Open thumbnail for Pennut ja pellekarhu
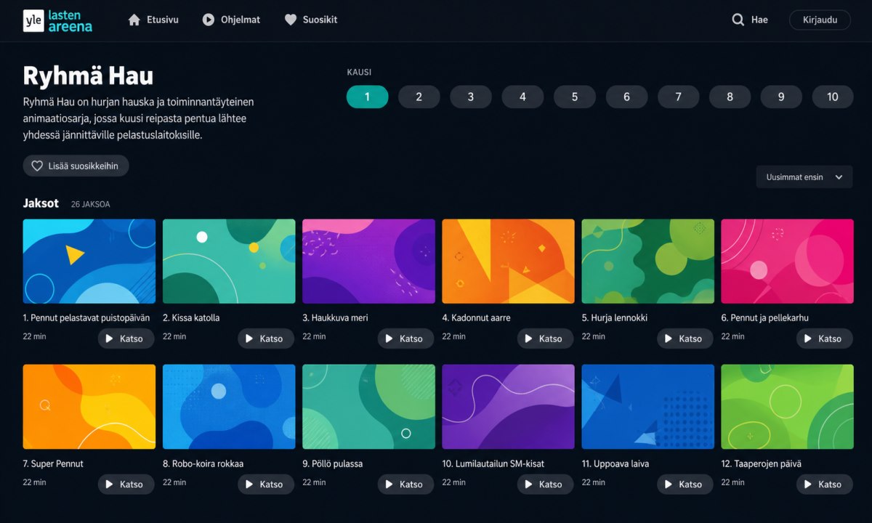The width and height of the screenshot is (872, 523). pyautogui.click(x=788, y=261)
